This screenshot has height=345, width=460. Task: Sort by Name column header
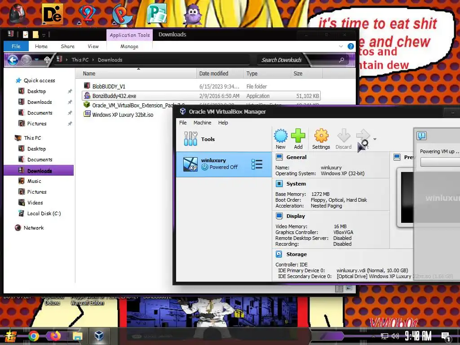point(136,74)
